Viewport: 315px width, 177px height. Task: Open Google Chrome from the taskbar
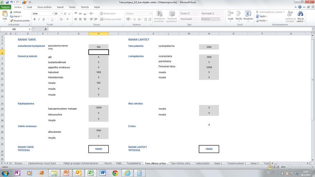tap(115, 173)
